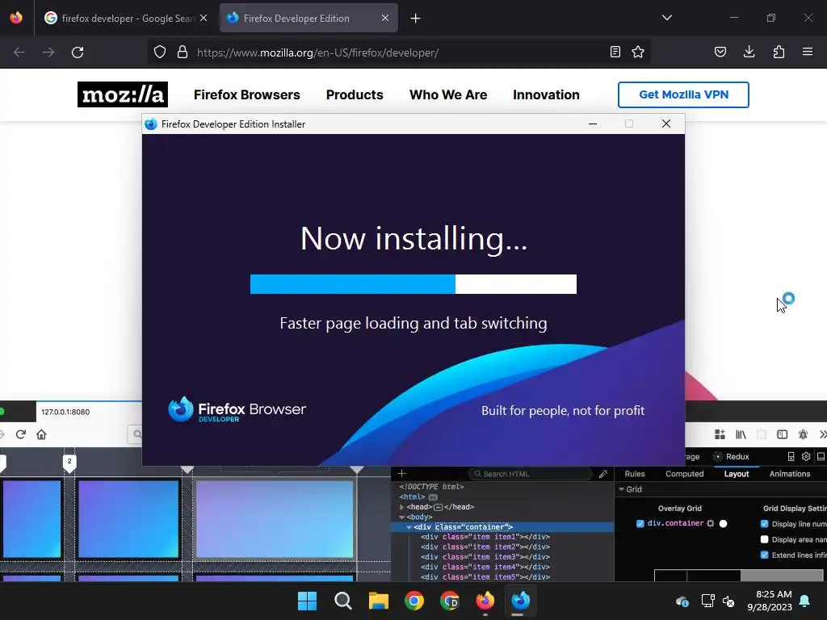Expand the head node in the markup tree
827x620 pixels.
(x=402, y=507)
